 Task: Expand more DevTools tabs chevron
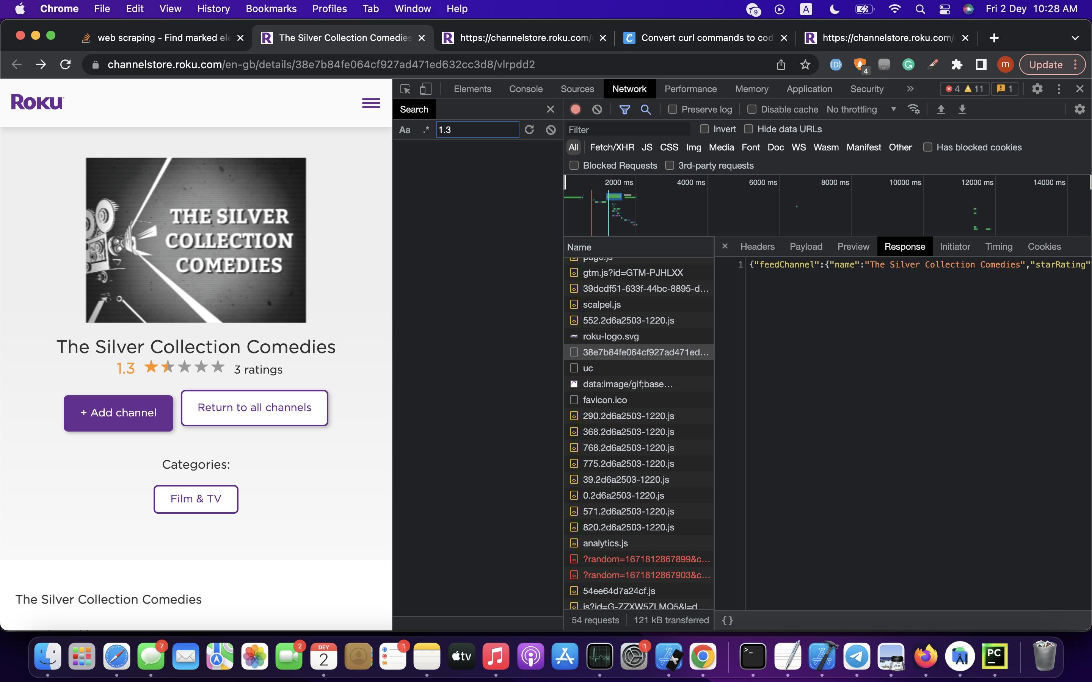(x=910, y=89)
